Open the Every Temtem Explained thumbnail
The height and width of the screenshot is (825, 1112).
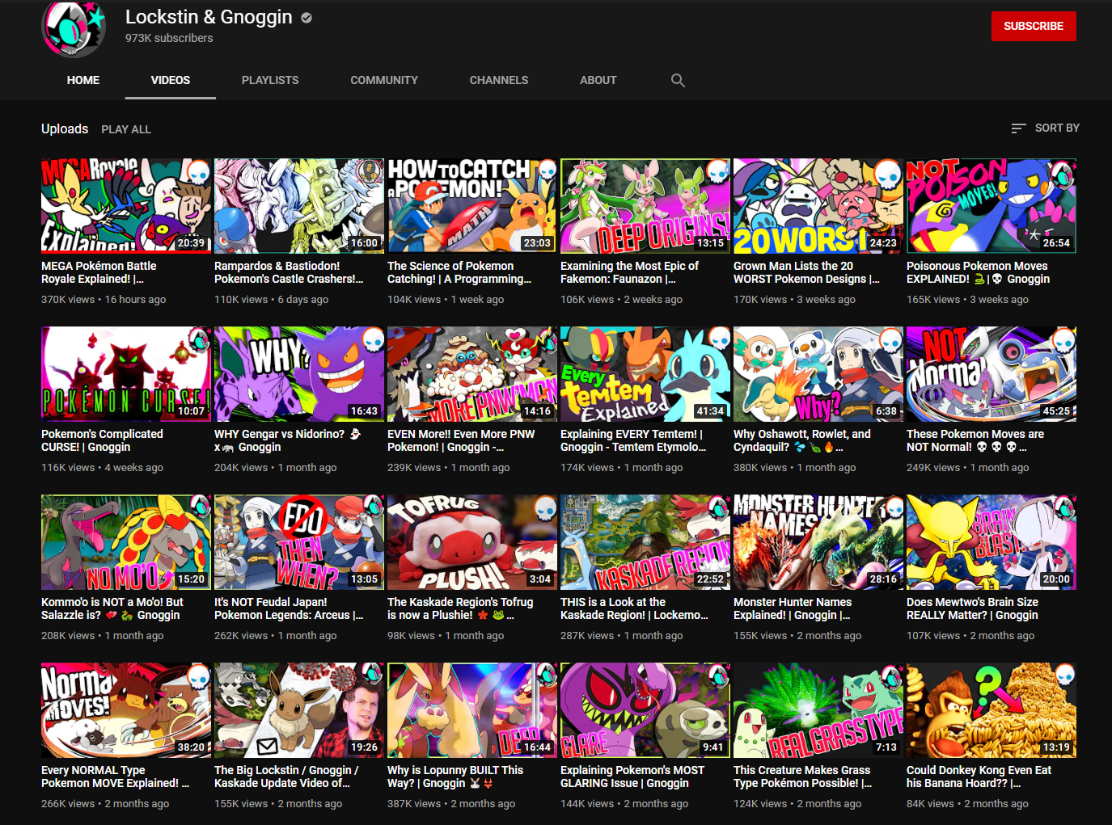tap(645, 374)
